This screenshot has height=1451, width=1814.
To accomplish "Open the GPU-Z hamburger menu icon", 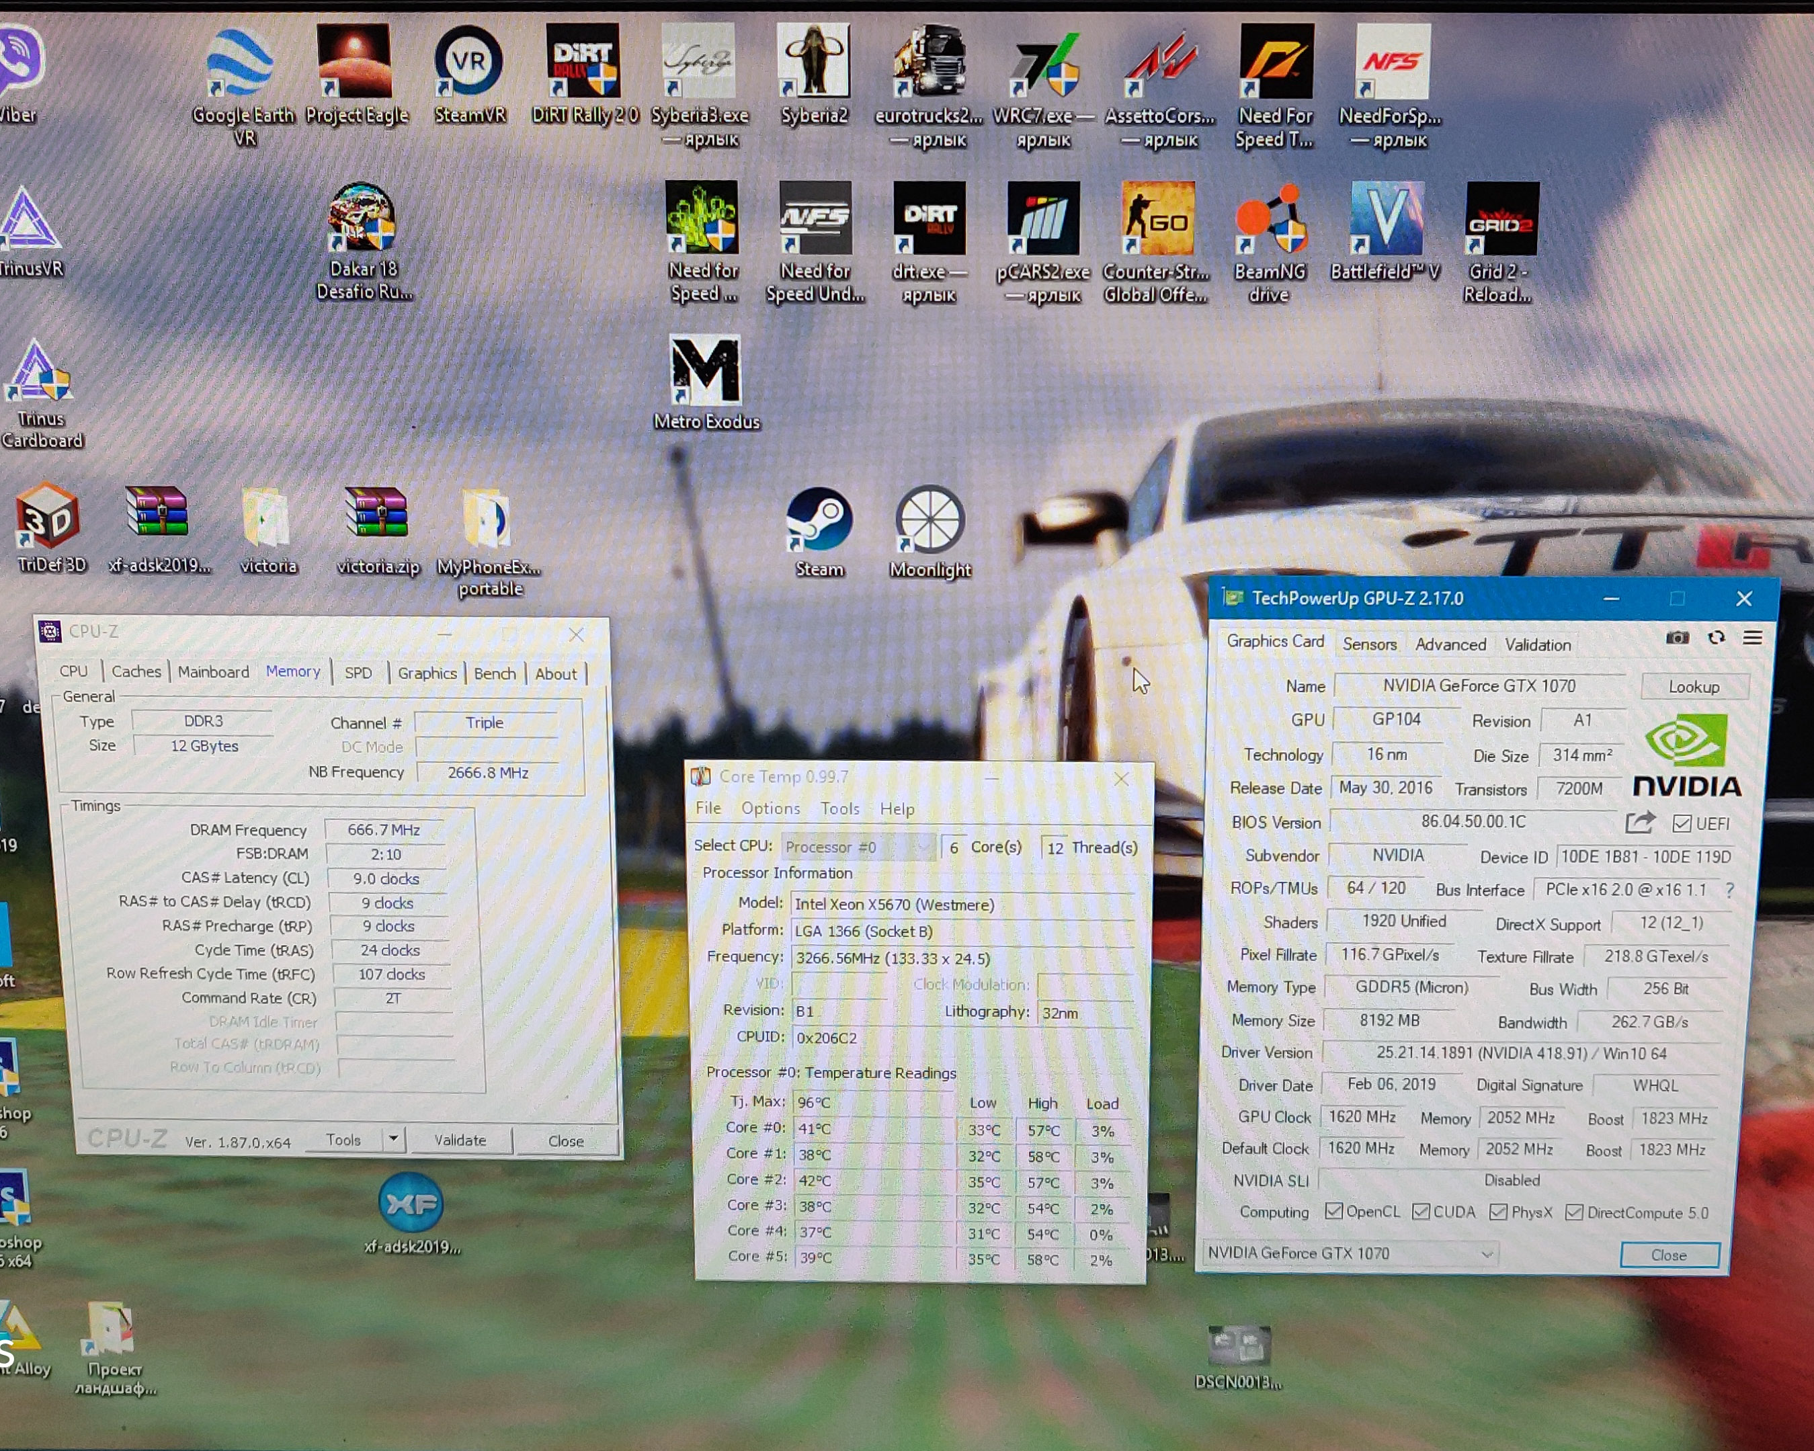I will pyautogui.click(x=1753, y=638).
